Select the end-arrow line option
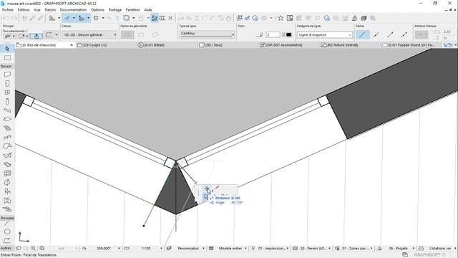Viewport: 458px width, 258px height. [390, 35]
